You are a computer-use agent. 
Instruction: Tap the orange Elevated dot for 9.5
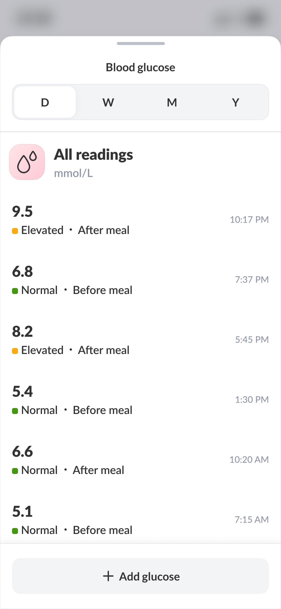click(x=15, y=231)
